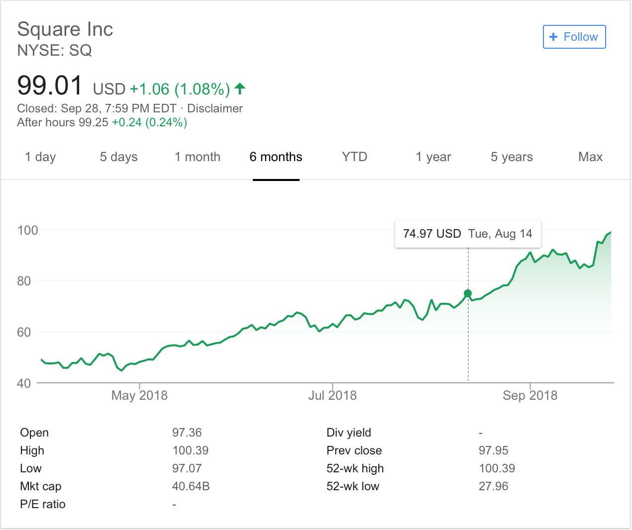Click the 52-wk high value 100.39
The image size is (632, 530).
click(497, 468)
